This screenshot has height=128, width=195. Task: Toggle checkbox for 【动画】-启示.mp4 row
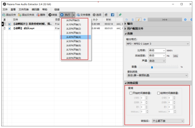[4, 28]
